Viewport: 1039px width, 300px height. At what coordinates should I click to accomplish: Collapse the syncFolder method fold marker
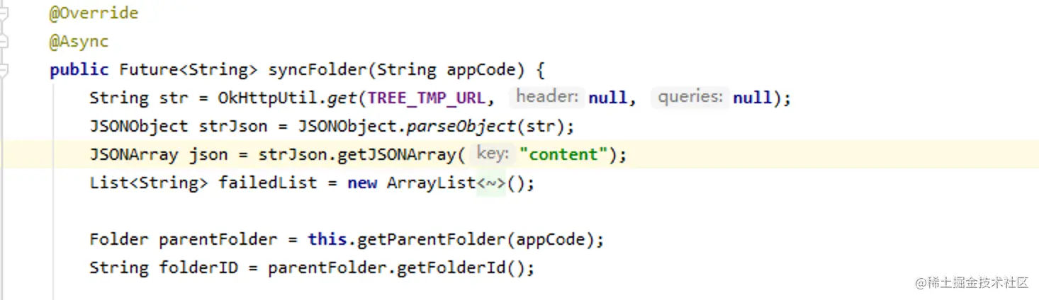pos(4,70)
